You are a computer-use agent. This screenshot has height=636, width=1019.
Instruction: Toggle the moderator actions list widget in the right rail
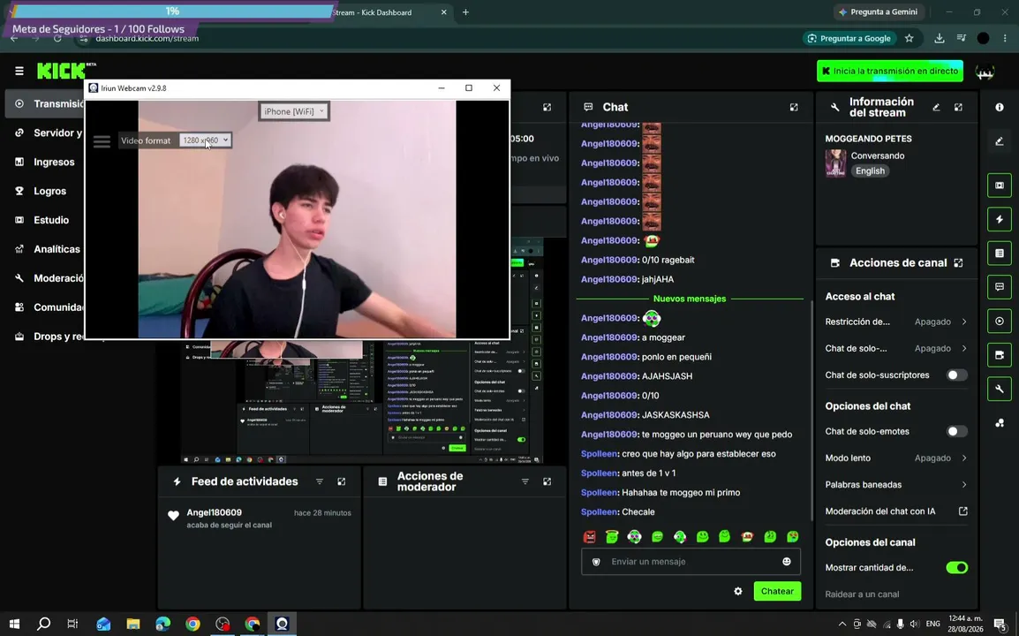tap(1000, 253)
